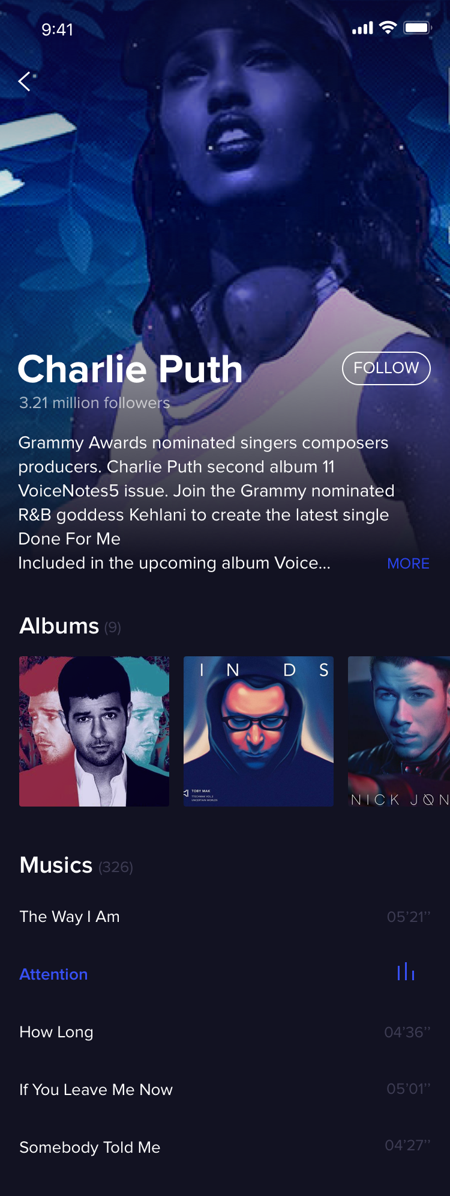Follow Charlie Puth
The width and height of the screenshot is (450, 1196).
coord(386,368)
